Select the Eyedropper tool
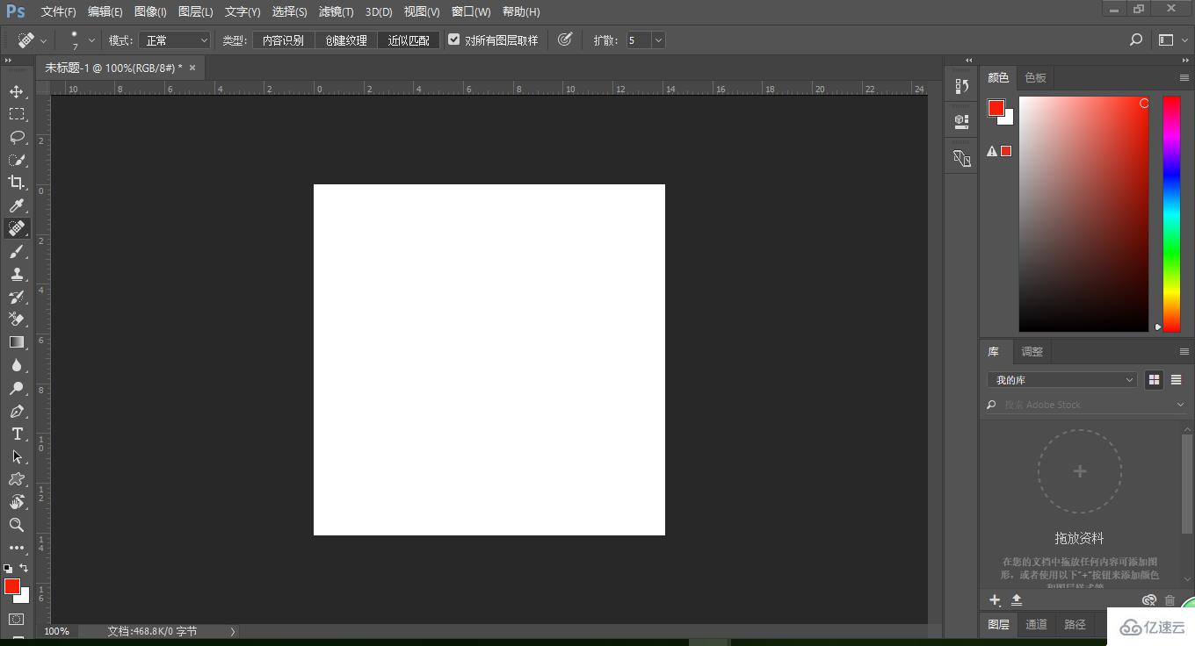 coord(17,205)
